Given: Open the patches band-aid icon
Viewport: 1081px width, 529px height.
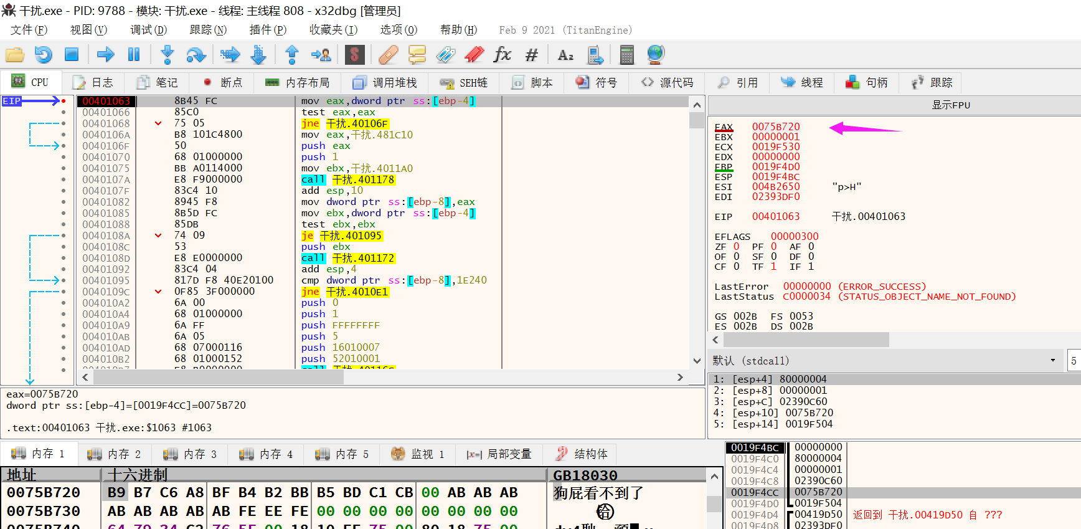Looking at the screenshot, I should tap(388, 55).
